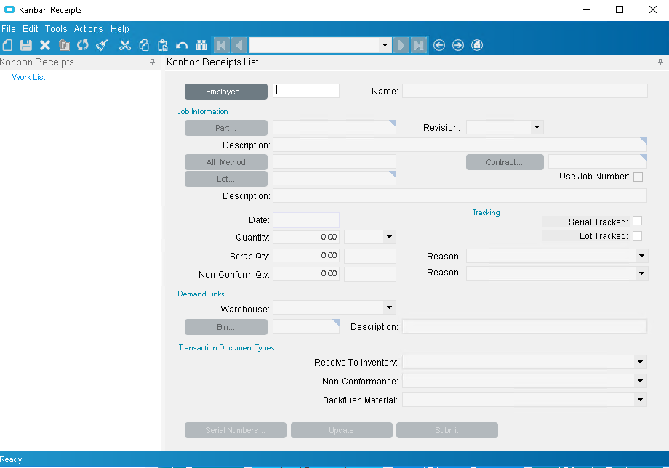Open the Tools menu
669x468 pixels.
(56, 29)
